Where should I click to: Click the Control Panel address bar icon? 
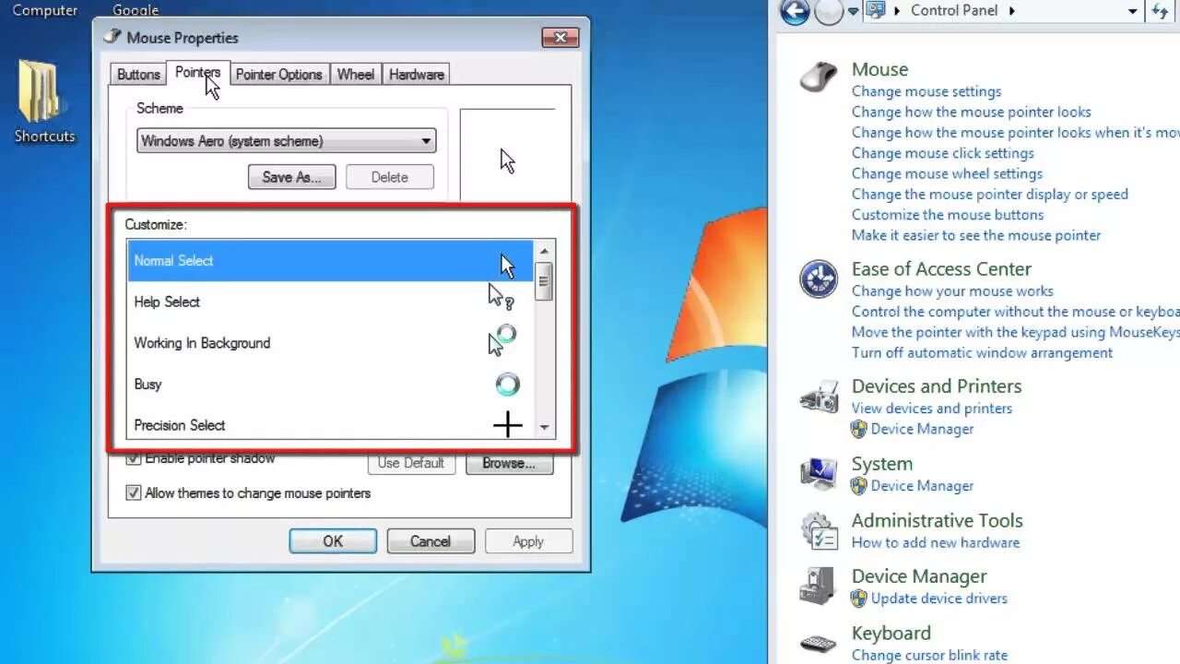tap(875, 10)
